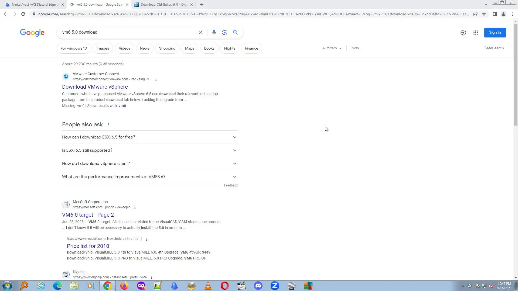Switch to the Images search filter
This screenshot has width=518, height=291.
[x=103, y=48]
